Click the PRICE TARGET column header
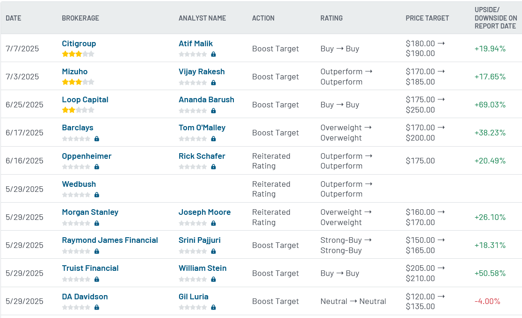The height and width of the screenshot is (318, 522). tap(426, 18)
